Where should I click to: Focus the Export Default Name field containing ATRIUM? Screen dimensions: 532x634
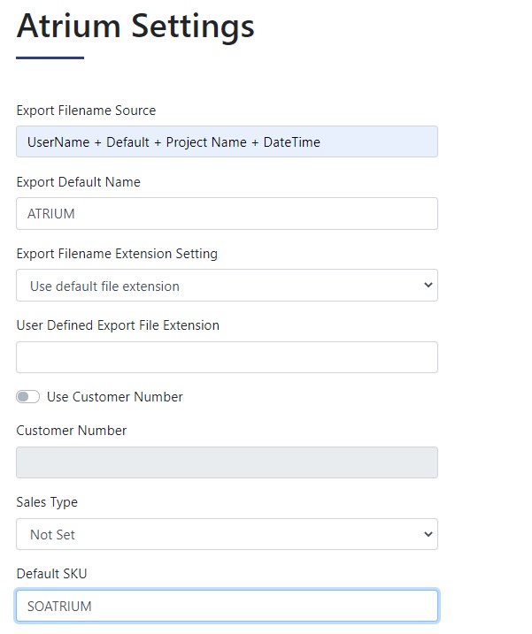[x=227, y=213]
